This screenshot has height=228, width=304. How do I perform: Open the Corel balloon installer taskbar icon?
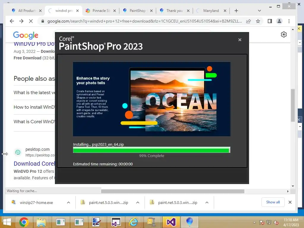(189, 222)
